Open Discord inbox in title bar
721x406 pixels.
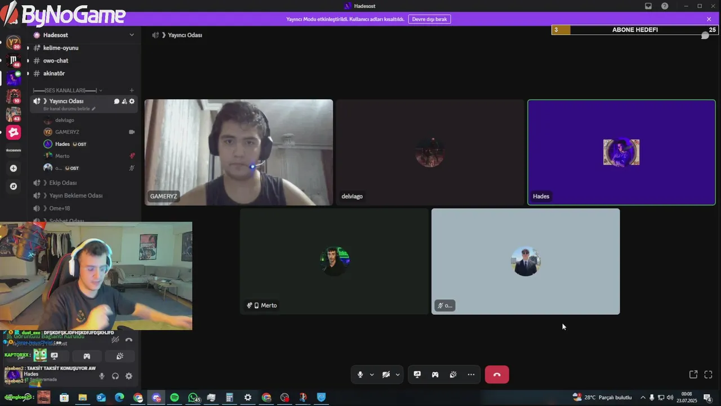point(648,6)
